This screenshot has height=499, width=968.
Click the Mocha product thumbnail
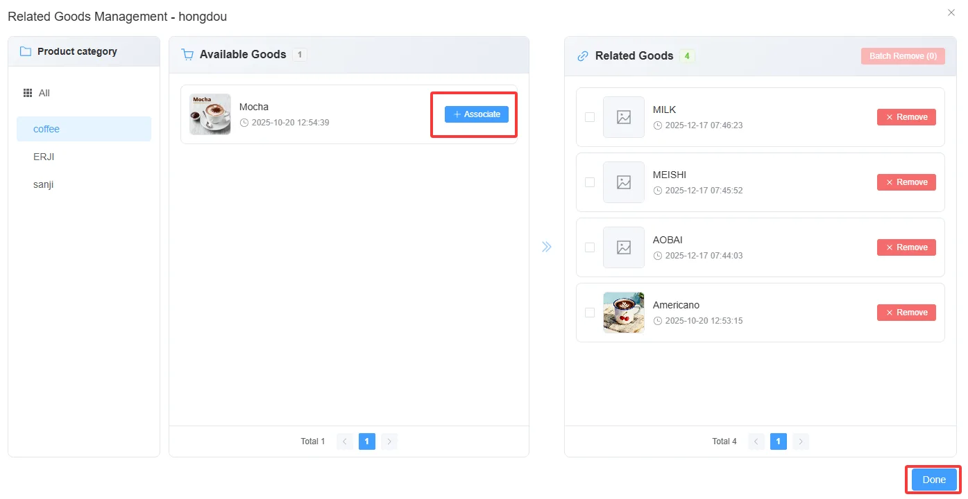(210, 114)
